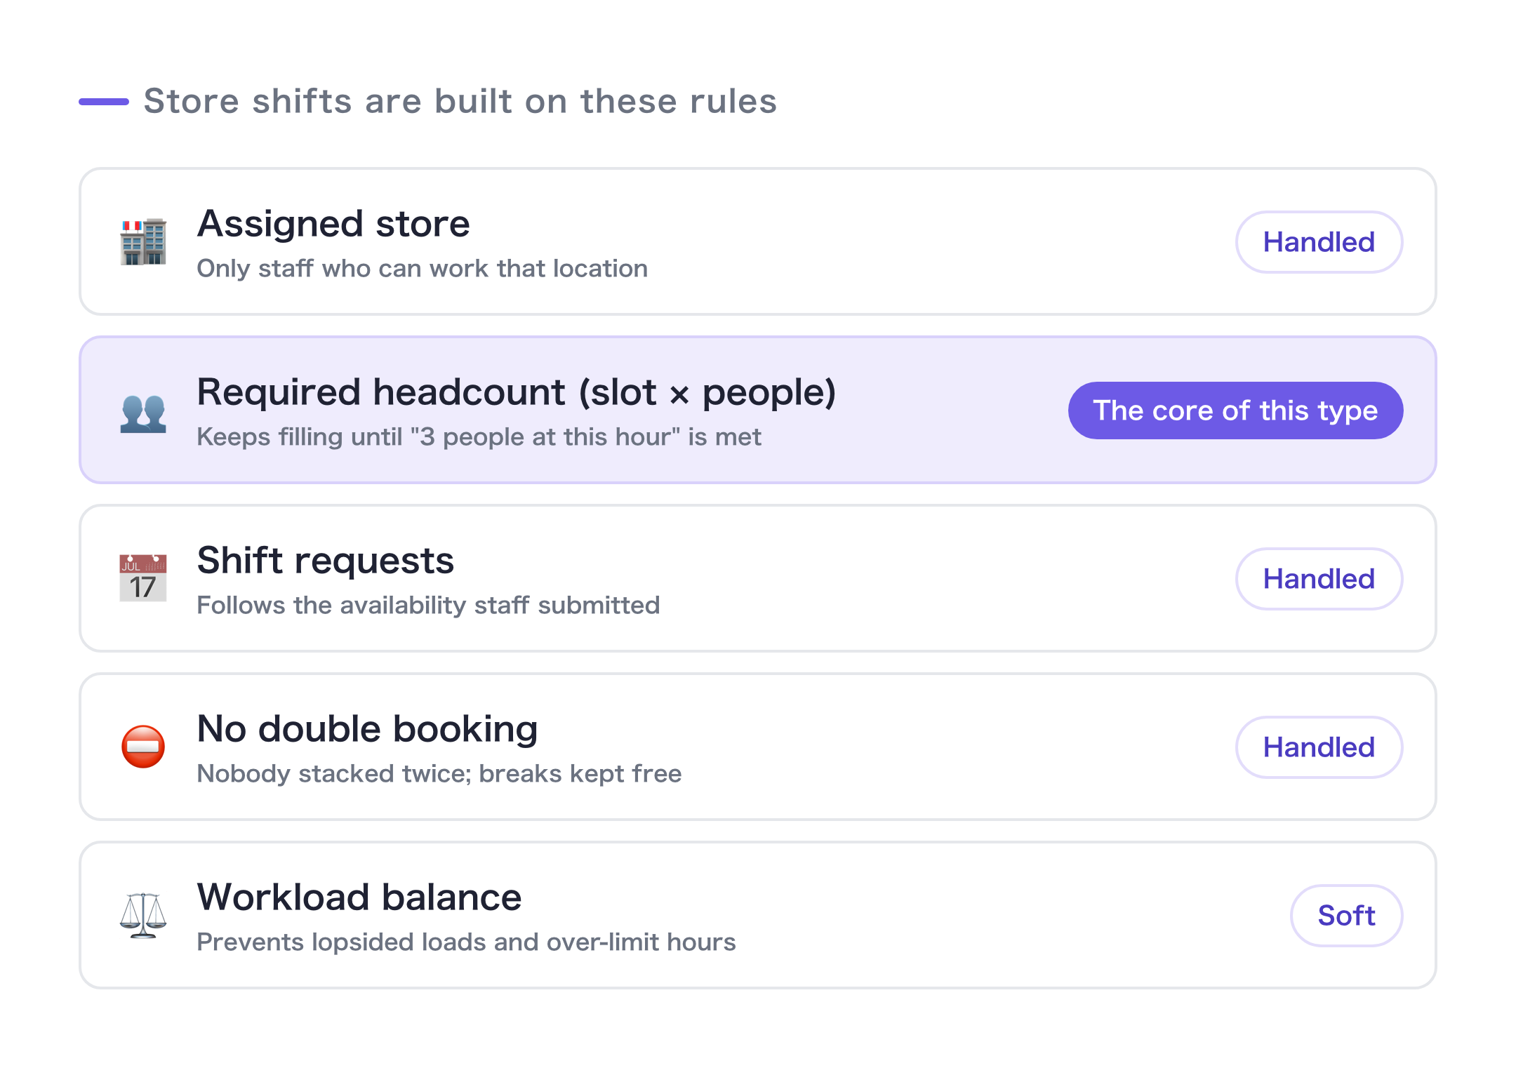Select the 'Shift requests' title
The width and height of the screenshot is (1516, 1068).
[326, 561]
